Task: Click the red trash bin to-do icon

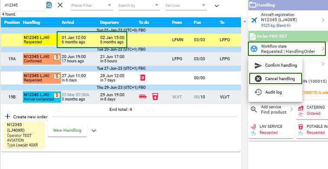Action: [x=143, y=78]
